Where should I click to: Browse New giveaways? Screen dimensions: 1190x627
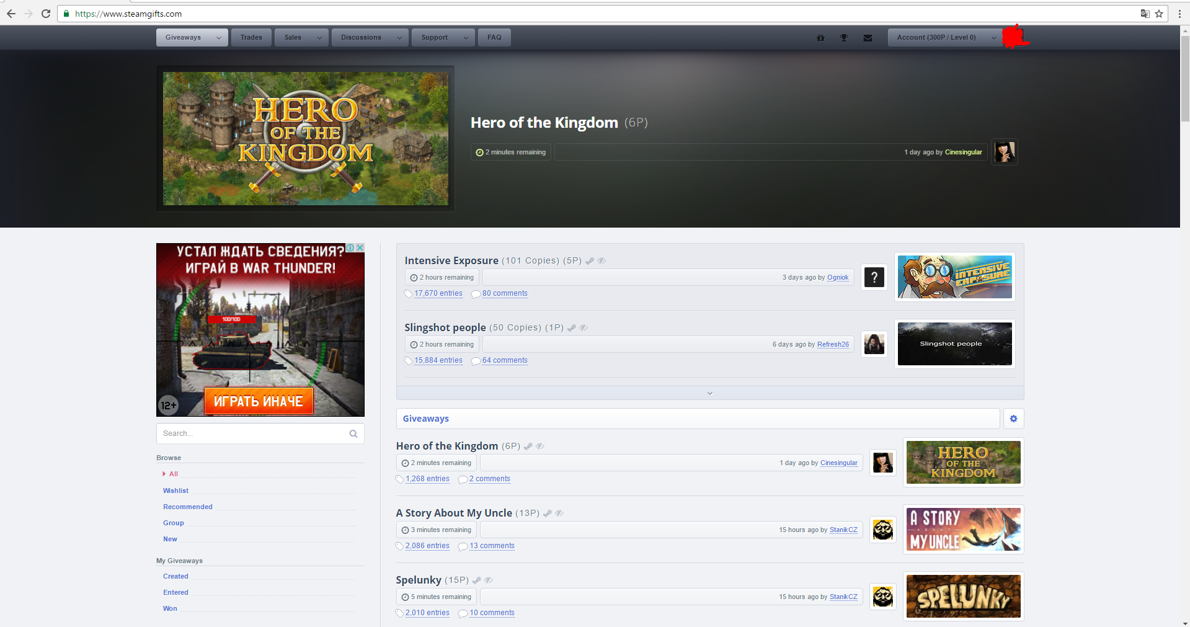(170, 539)
